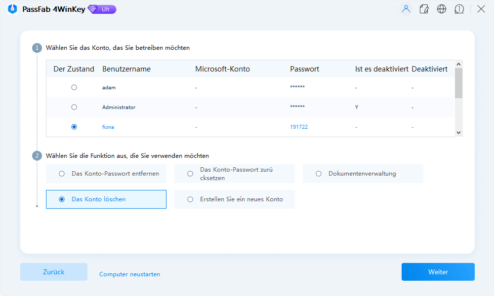Click the Ult license badge
This screenshot has width=494, height=296.
point(101,9)
